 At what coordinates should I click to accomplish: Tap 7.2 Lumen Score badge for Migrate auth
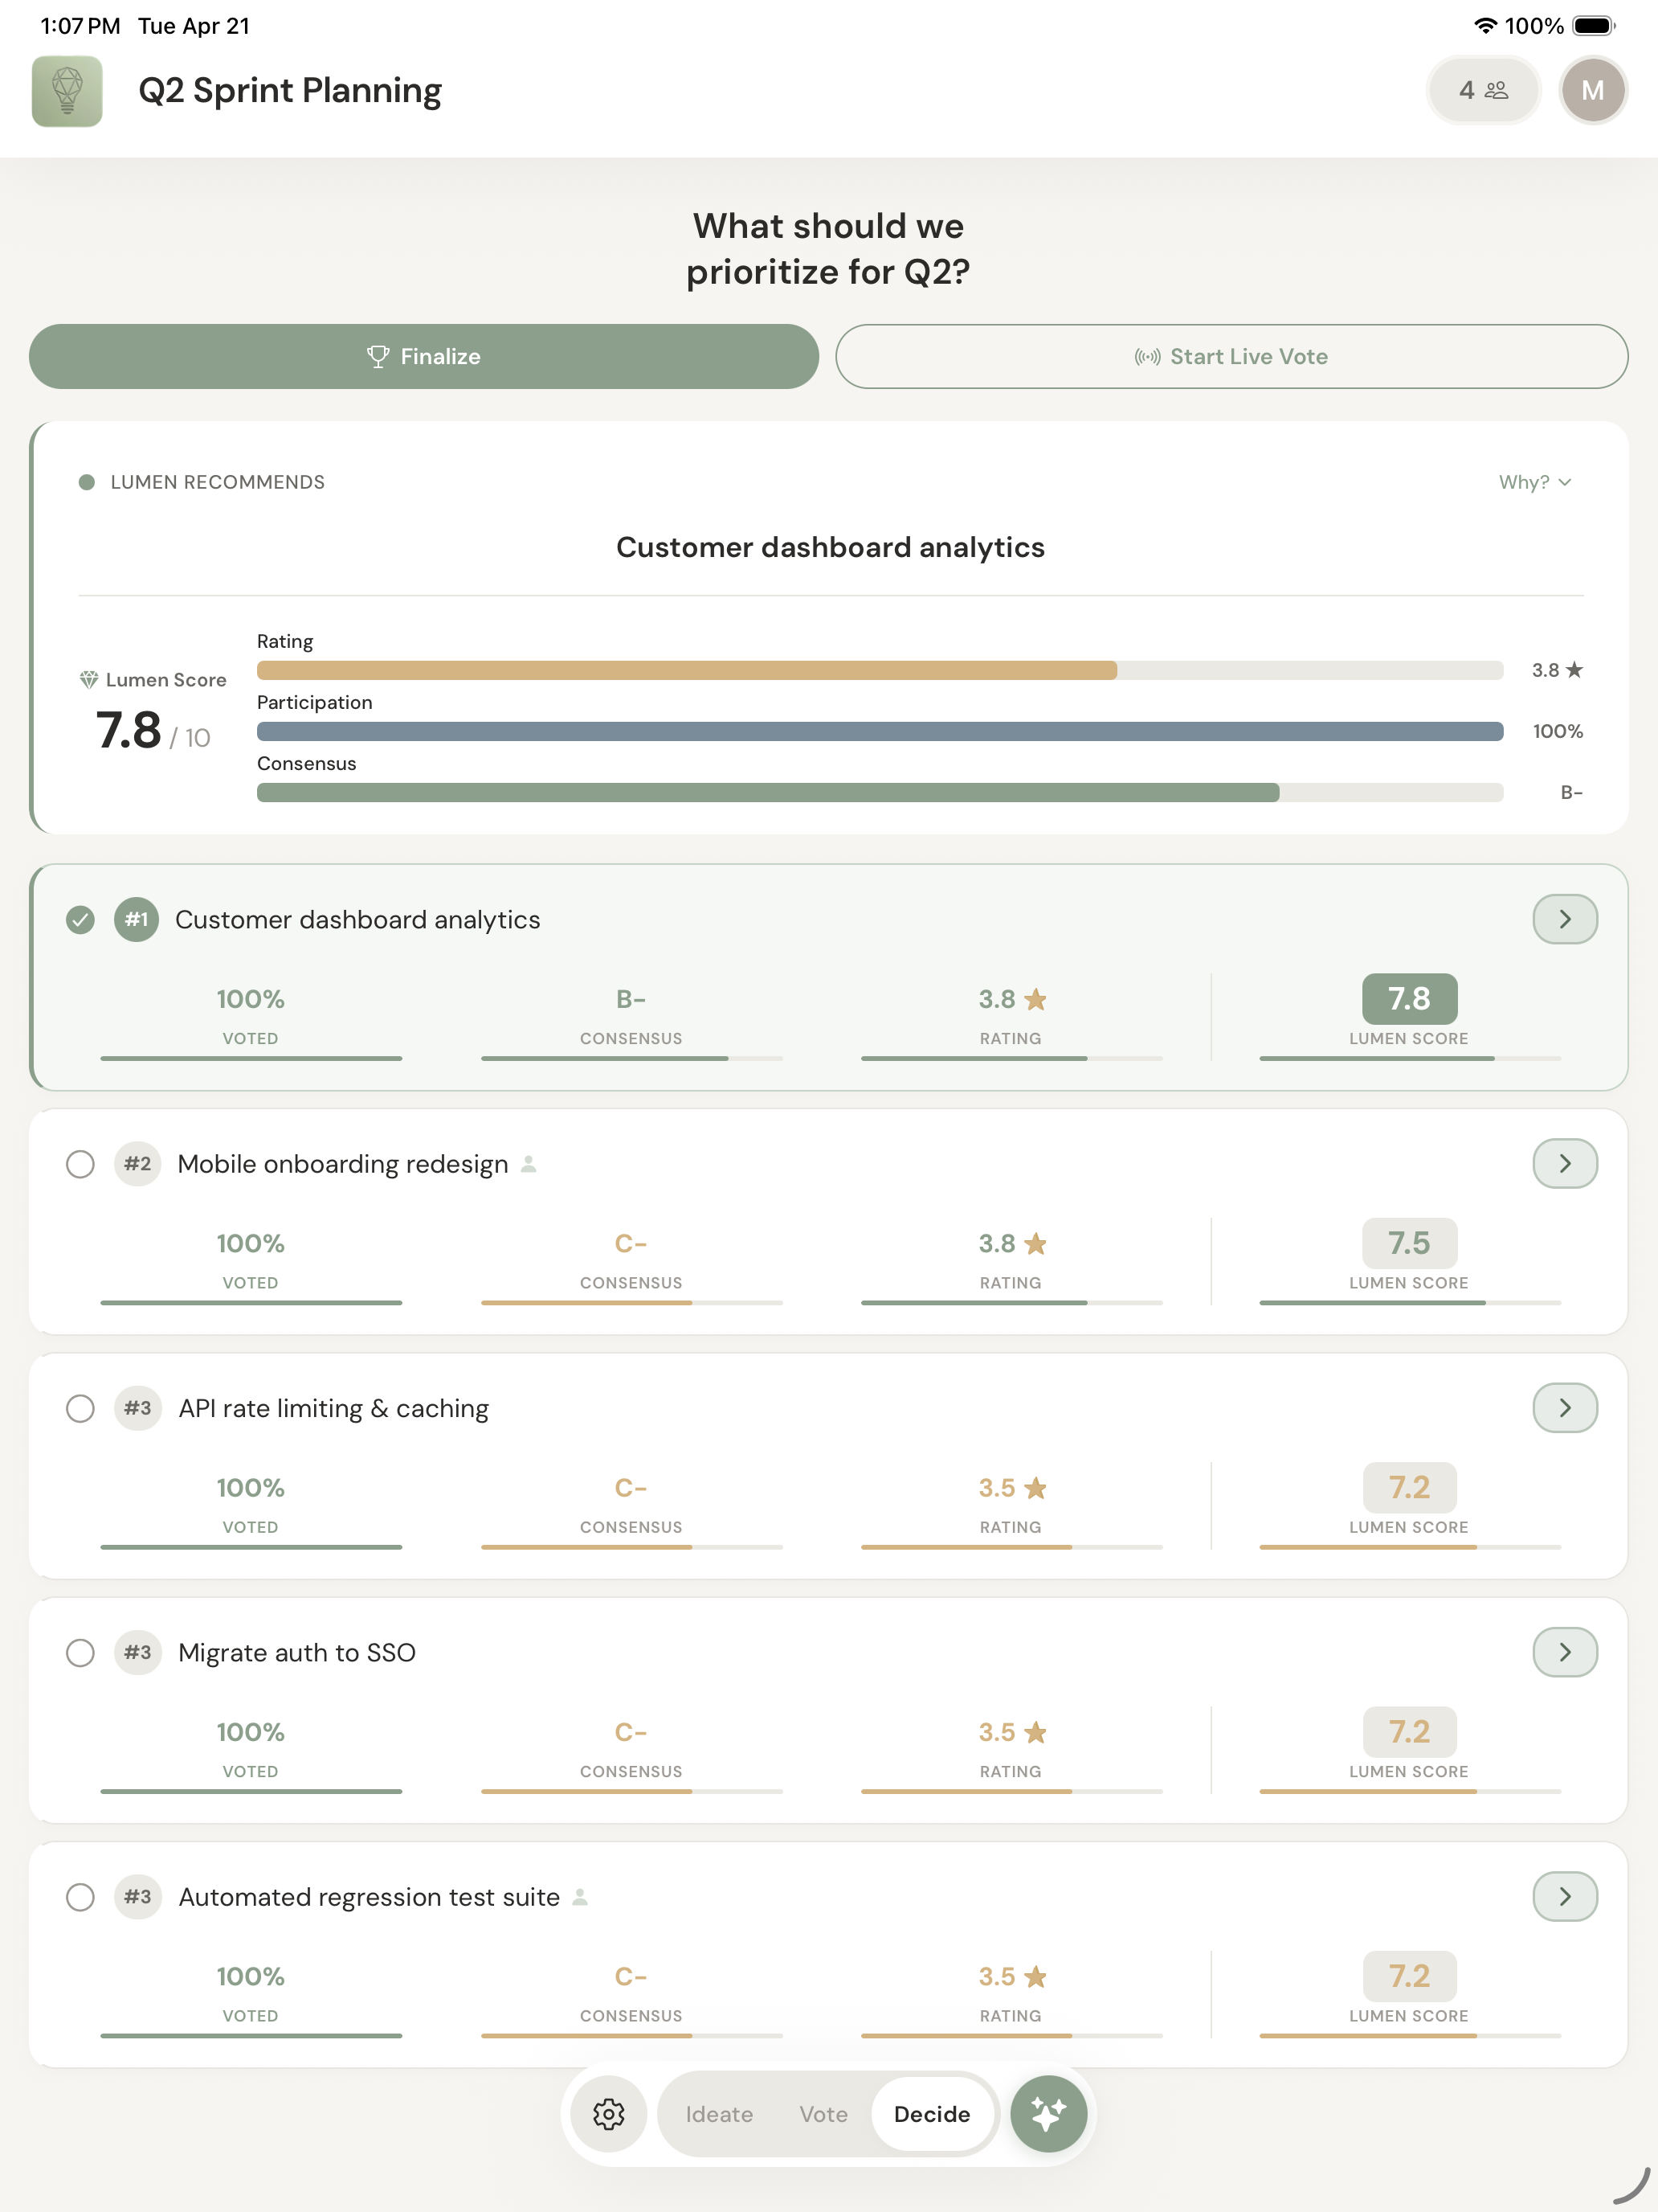click(1409, 1731)
